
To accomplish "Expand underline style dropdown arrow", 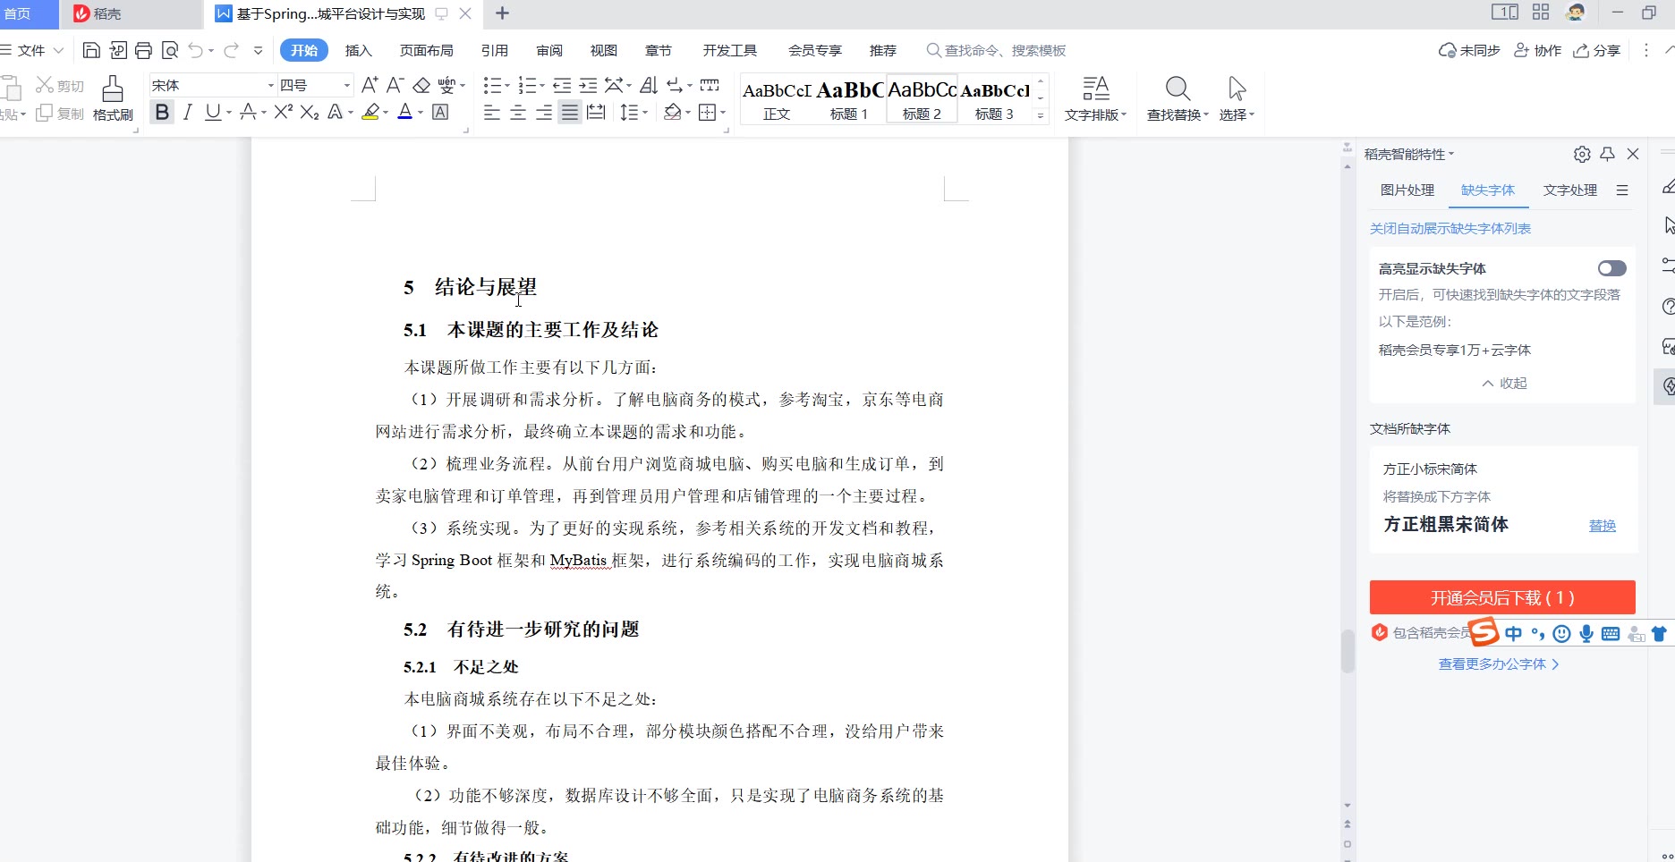I will coord(229,113).
